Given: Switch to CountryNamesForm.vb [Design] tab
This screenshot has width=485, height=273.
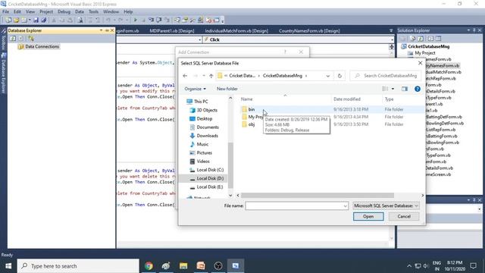Looking at the screenshot, I should [309, 30].
